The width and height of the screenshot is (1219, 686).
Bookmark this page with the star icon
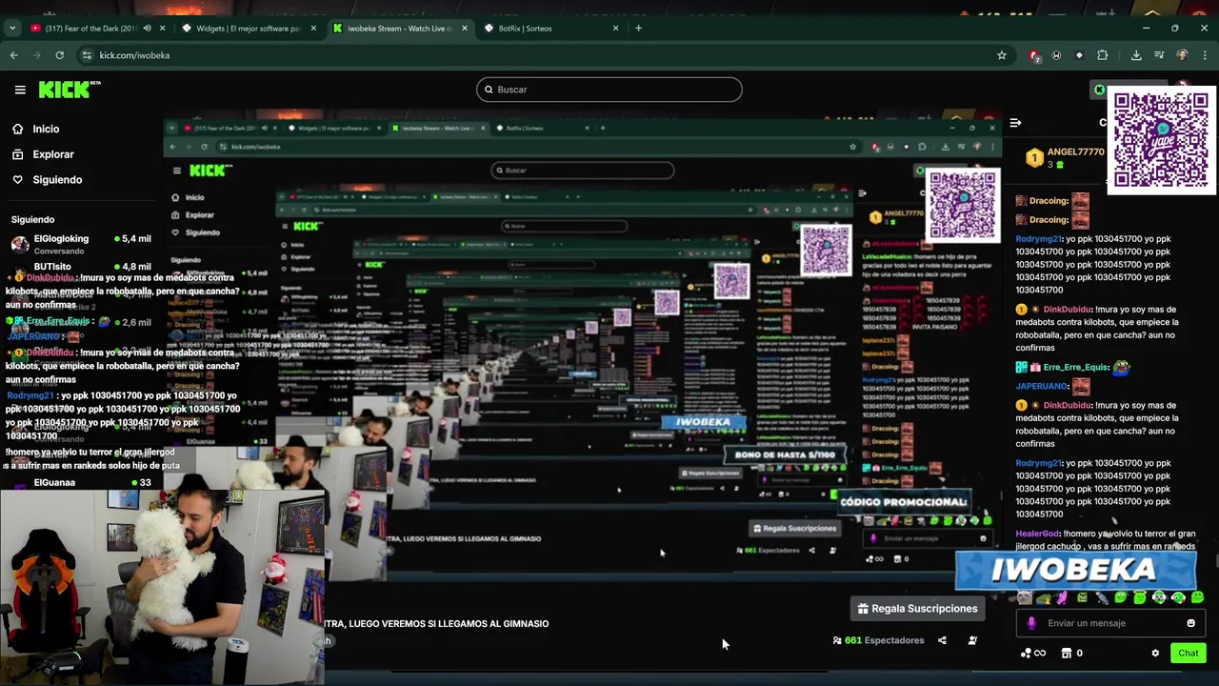pos(1002,55)
